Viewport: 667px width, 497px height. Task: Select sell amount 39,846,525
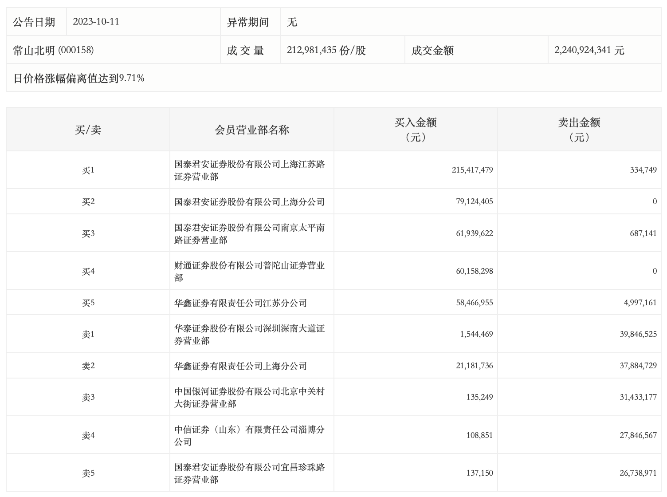coord(638,334)
